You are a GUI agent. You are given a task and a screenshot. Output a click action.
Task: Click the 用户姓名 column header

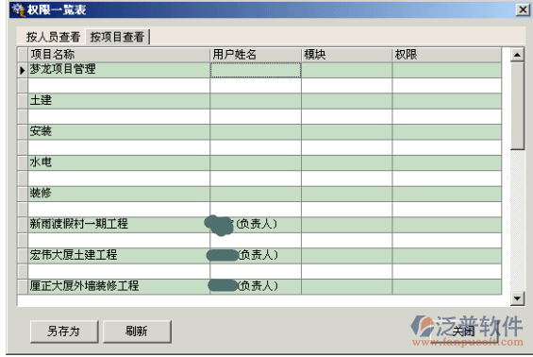[x=256, y=55]
